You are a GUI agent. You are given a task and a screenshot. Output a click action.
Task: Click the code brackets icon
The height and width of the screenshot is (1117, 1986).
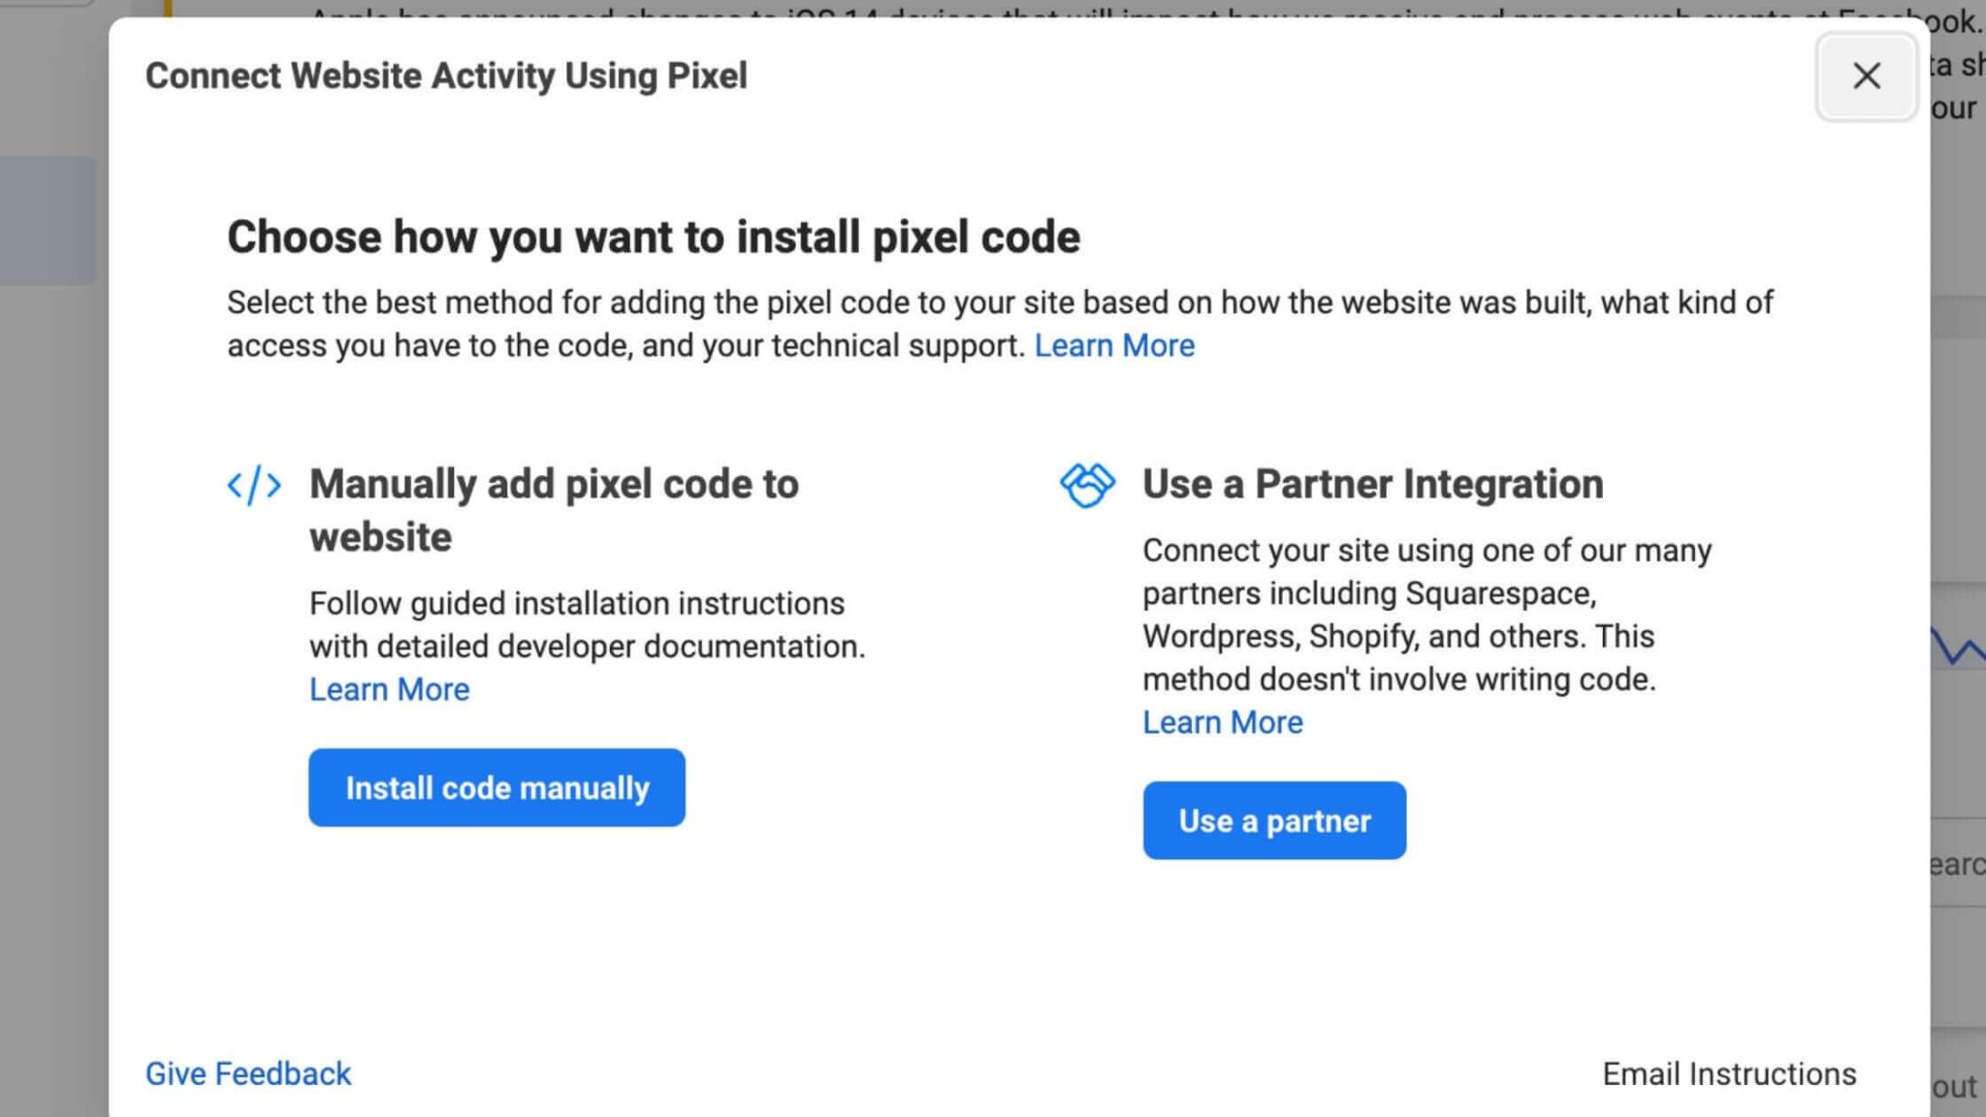254,485
